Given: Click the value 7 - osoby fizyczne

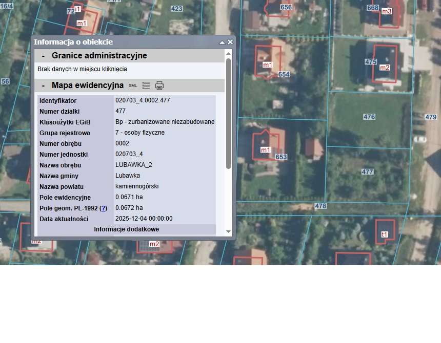Looking at the screenshot, I should point(140,133).
